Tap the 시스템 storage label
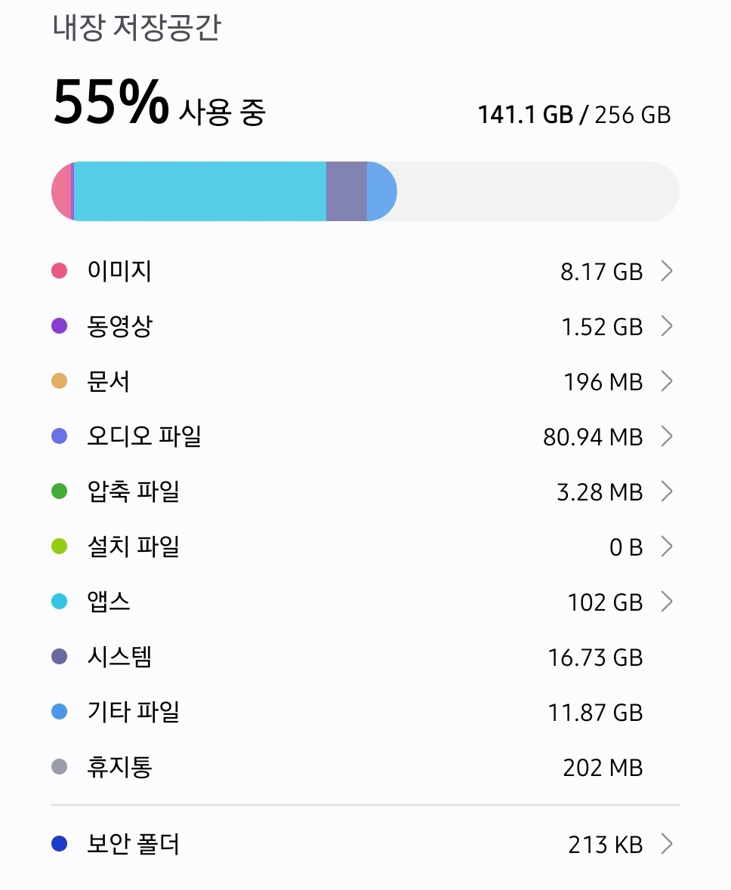 [119, 657]
